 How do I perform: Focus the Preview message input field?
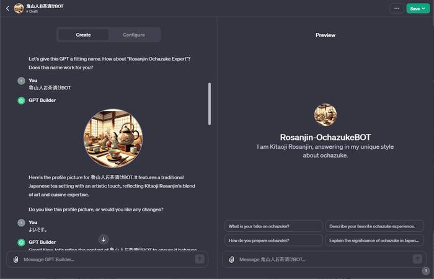tap(325, 259)
